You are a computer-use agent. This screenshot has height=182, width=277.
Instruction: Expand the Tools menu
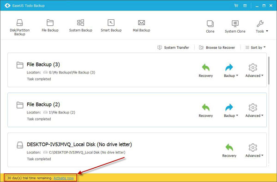[262, 27]
